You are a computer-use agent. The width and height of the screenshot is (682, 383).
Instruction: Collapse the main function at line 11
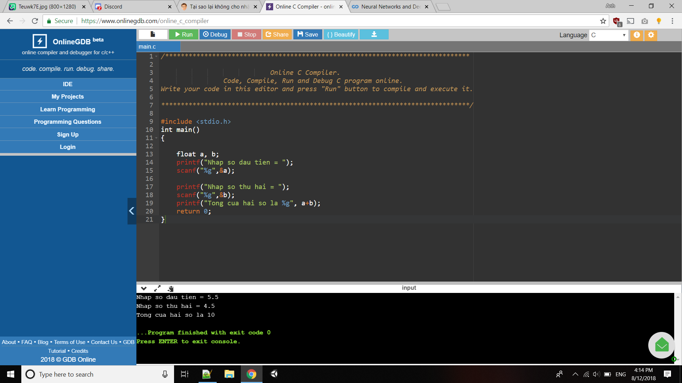(x=156, y=138)
